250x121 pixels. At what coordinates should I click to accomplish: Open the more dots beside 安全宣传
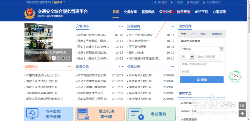point(172,26)
